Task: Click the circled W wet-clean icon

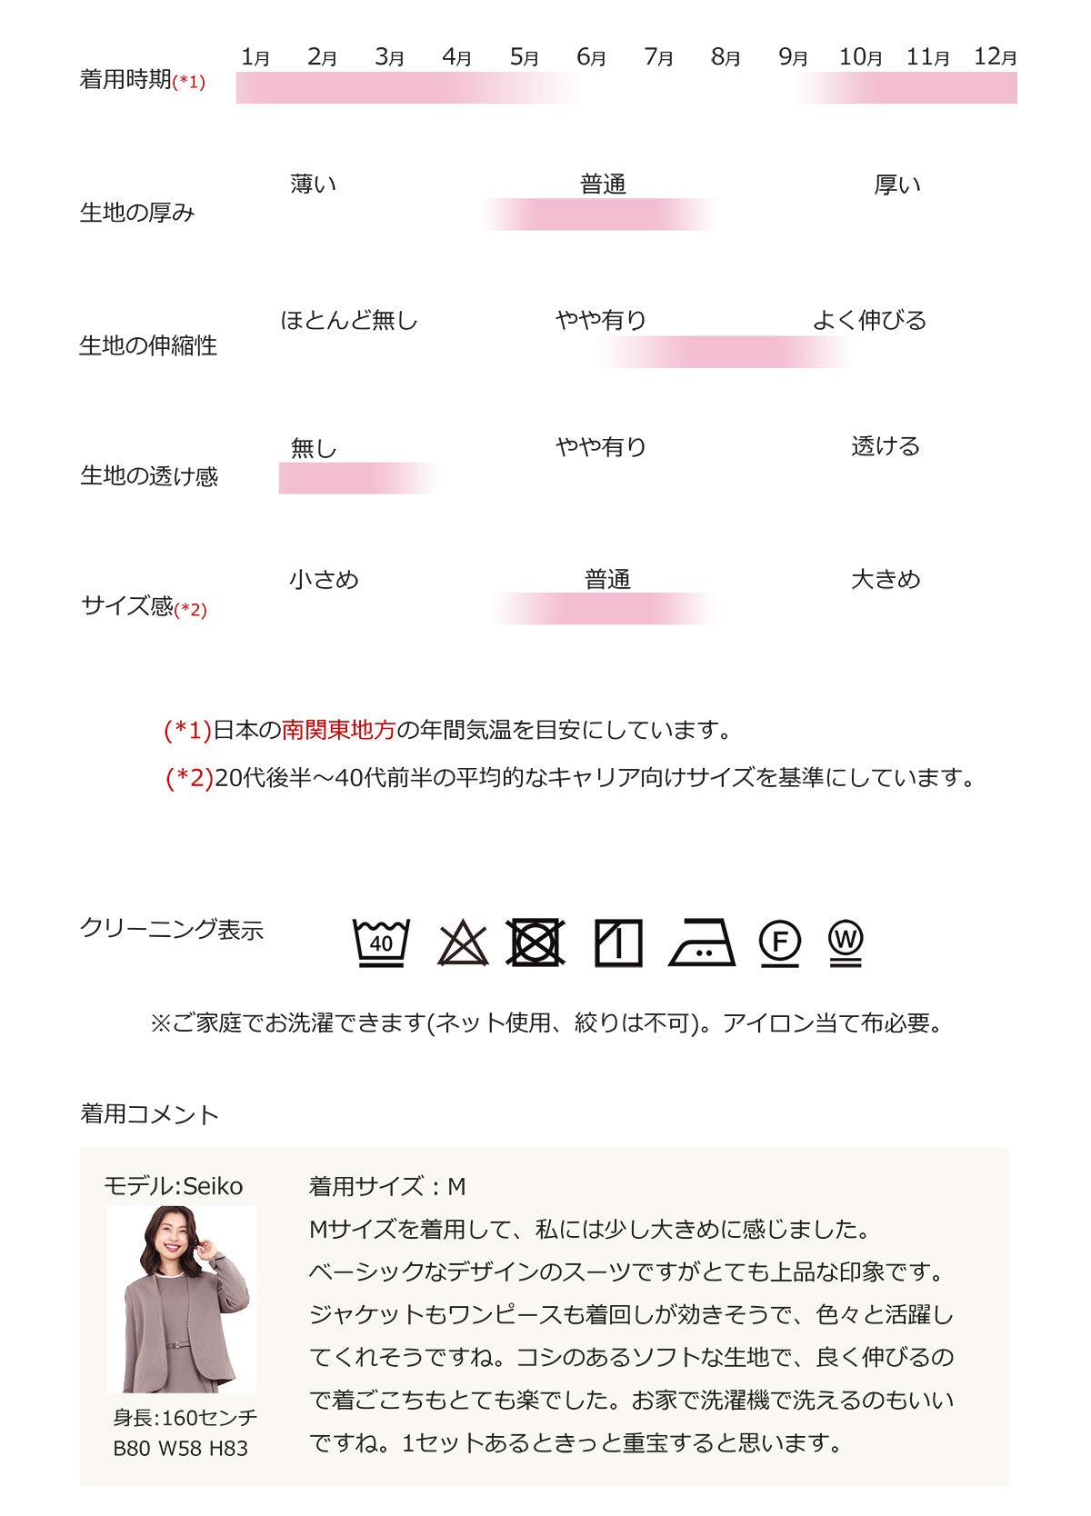Action: coord(846,943)
